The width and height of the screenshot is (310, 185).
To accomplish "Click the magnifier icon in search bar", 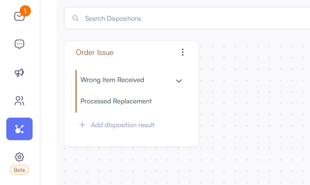I will [x=76, y=18].
